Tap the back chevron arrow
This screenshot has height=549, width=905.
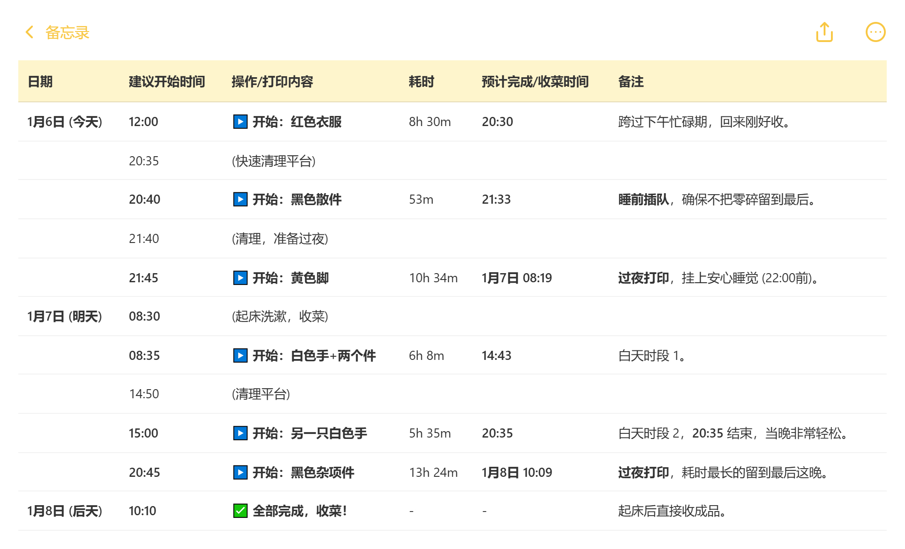[x=30, y=32]
